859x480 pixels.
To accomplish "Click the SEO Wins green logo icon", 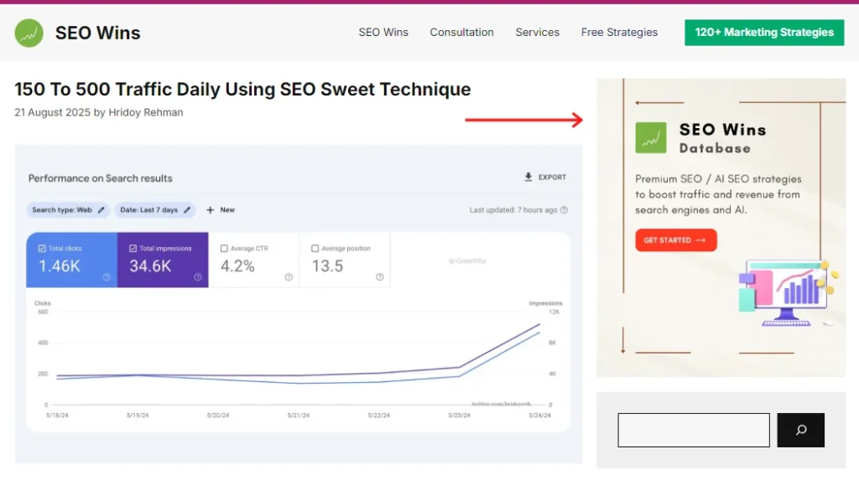I will [x=29, y=33].
